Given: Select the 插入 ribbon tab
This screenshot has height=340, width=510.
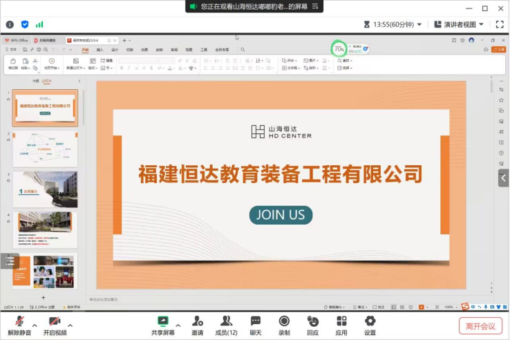Looking at the screenshot, I should pyautogui.click(x=100, y=50).
